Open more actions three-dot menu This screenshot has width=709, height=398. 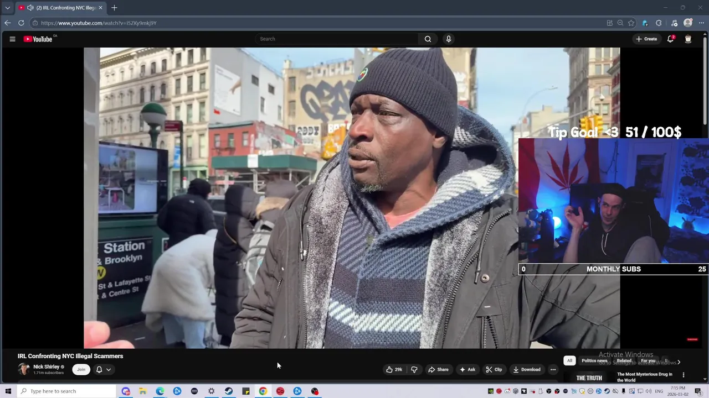pos(553,369)
